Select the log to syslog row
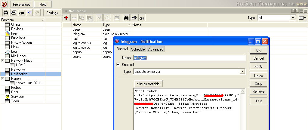The height and width of the screenshot is (130, 308). pos(88,48)
